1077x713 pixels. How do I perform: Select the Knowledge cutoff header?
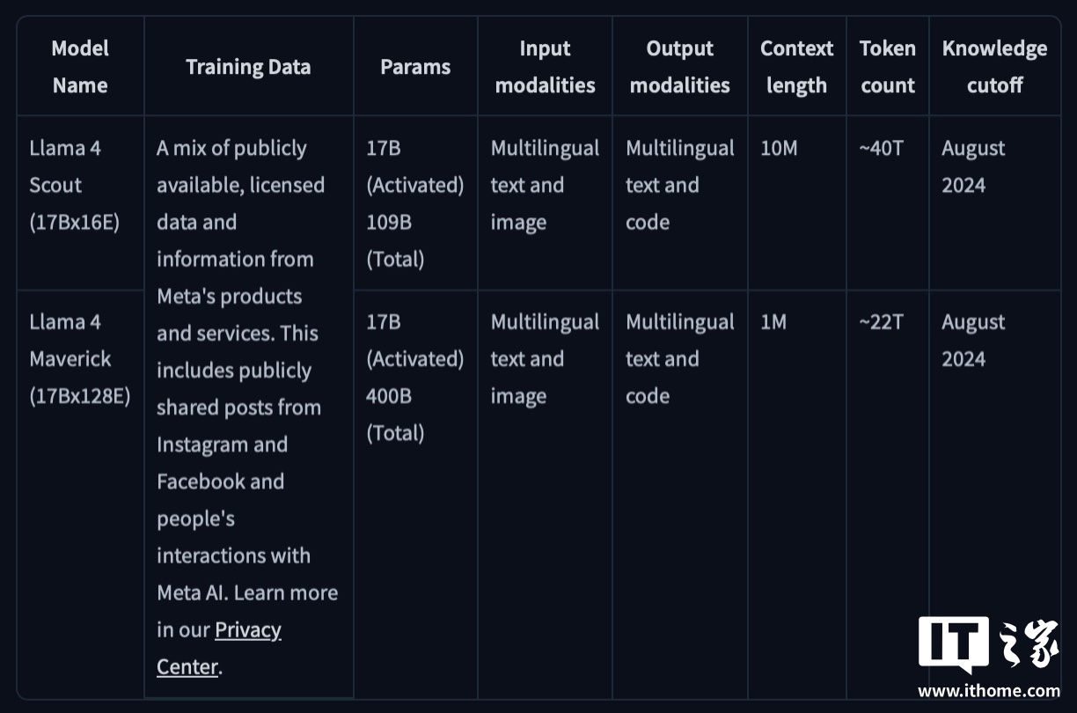tap(994, 67)
